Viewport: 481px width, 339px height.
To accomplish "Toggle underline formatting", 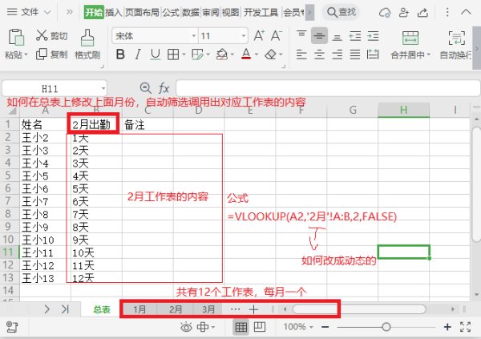I will click(156, 54).
